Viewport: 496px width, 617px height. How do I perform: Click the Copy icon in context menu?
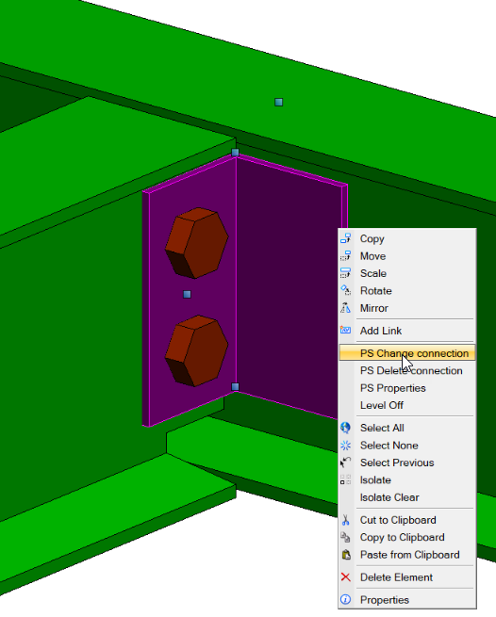tap(345, 238)
